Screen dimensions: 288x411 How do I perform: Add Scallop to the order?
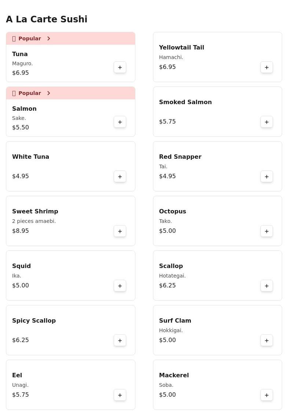click(x=267, y=286)
